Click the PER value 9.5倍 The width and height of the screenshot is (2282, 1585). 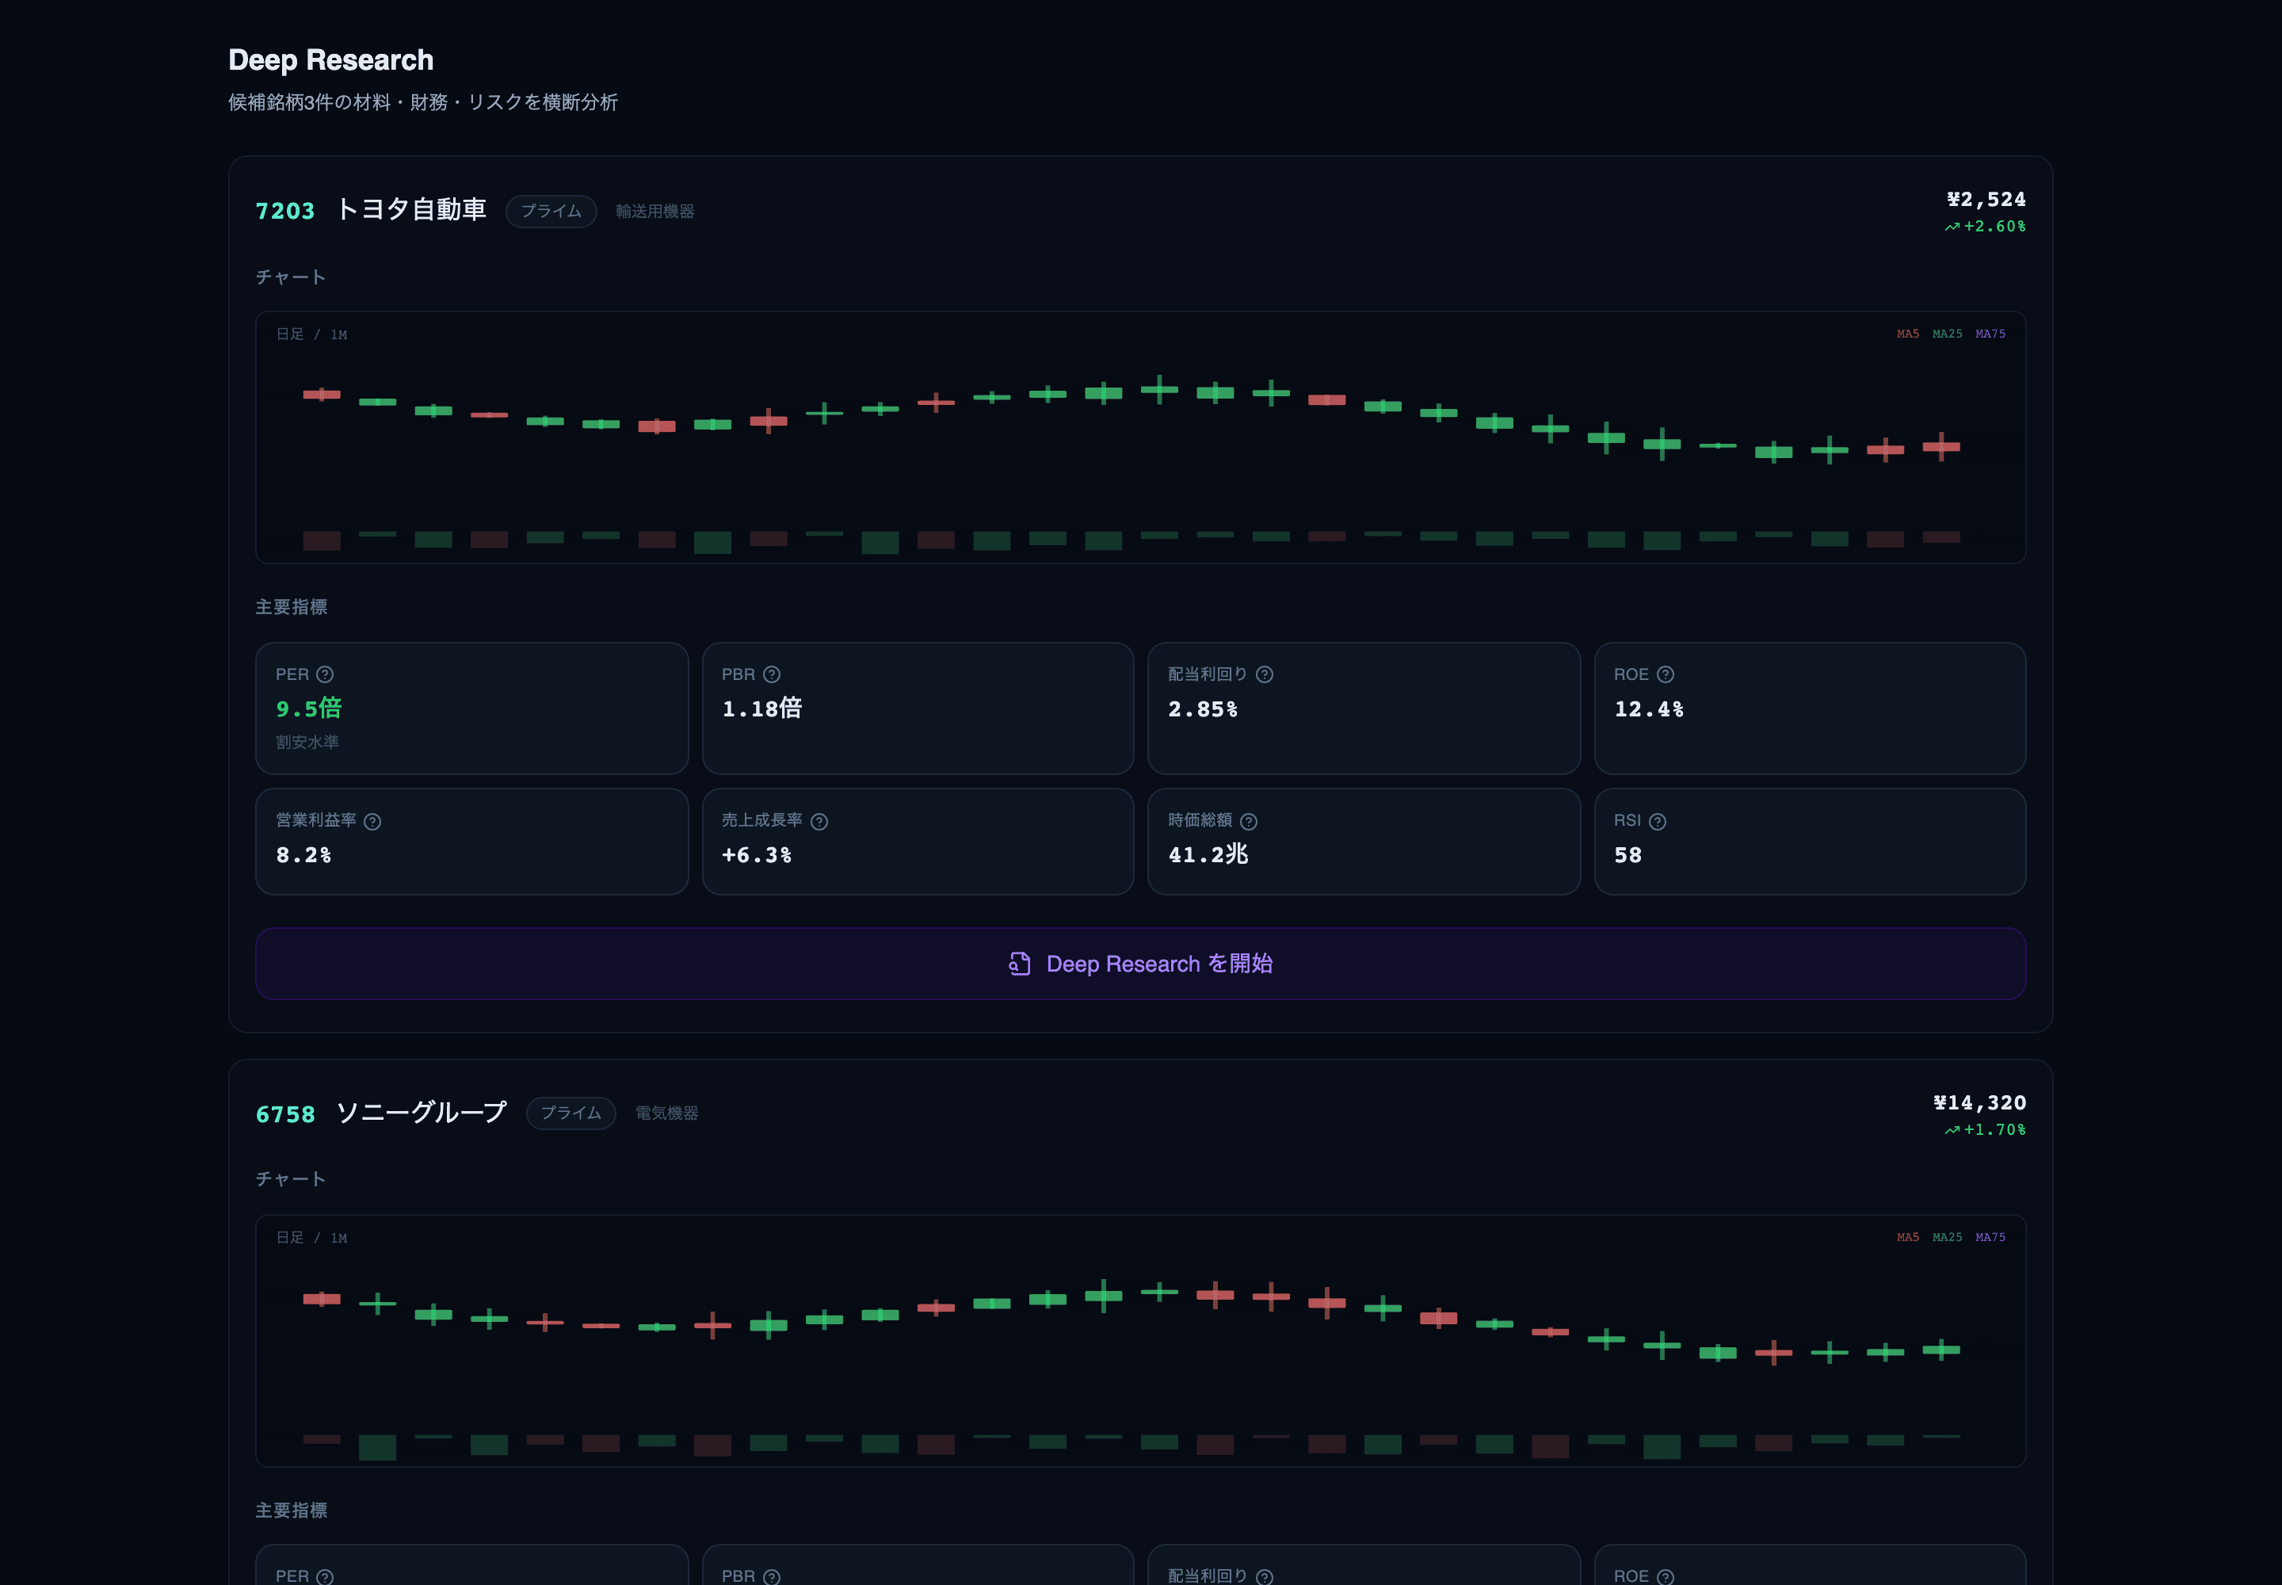click(x=309, y=708)
